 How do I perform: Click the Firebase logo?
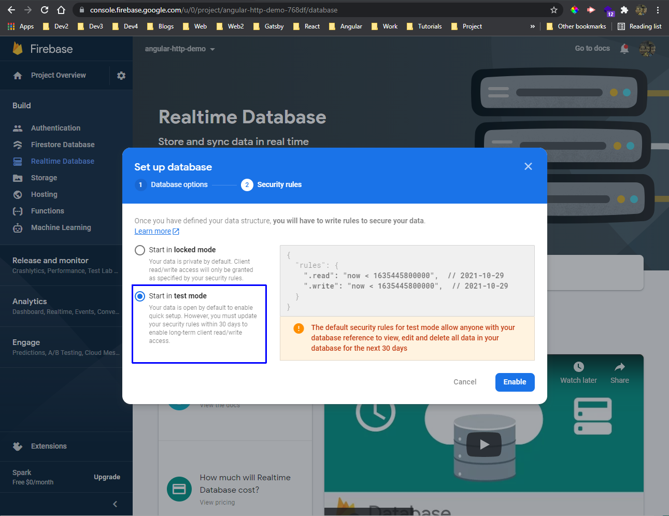pyautogui.click(x=42, y=49)
